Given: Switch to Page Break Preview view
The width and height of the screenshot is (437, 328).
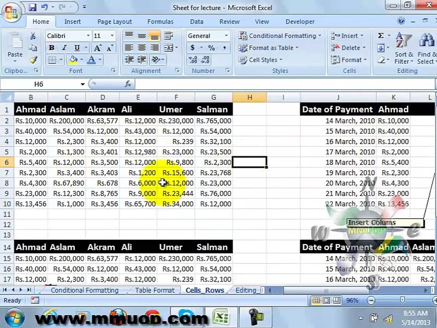Looking at the screenshot, I should (x=337, y=300).
